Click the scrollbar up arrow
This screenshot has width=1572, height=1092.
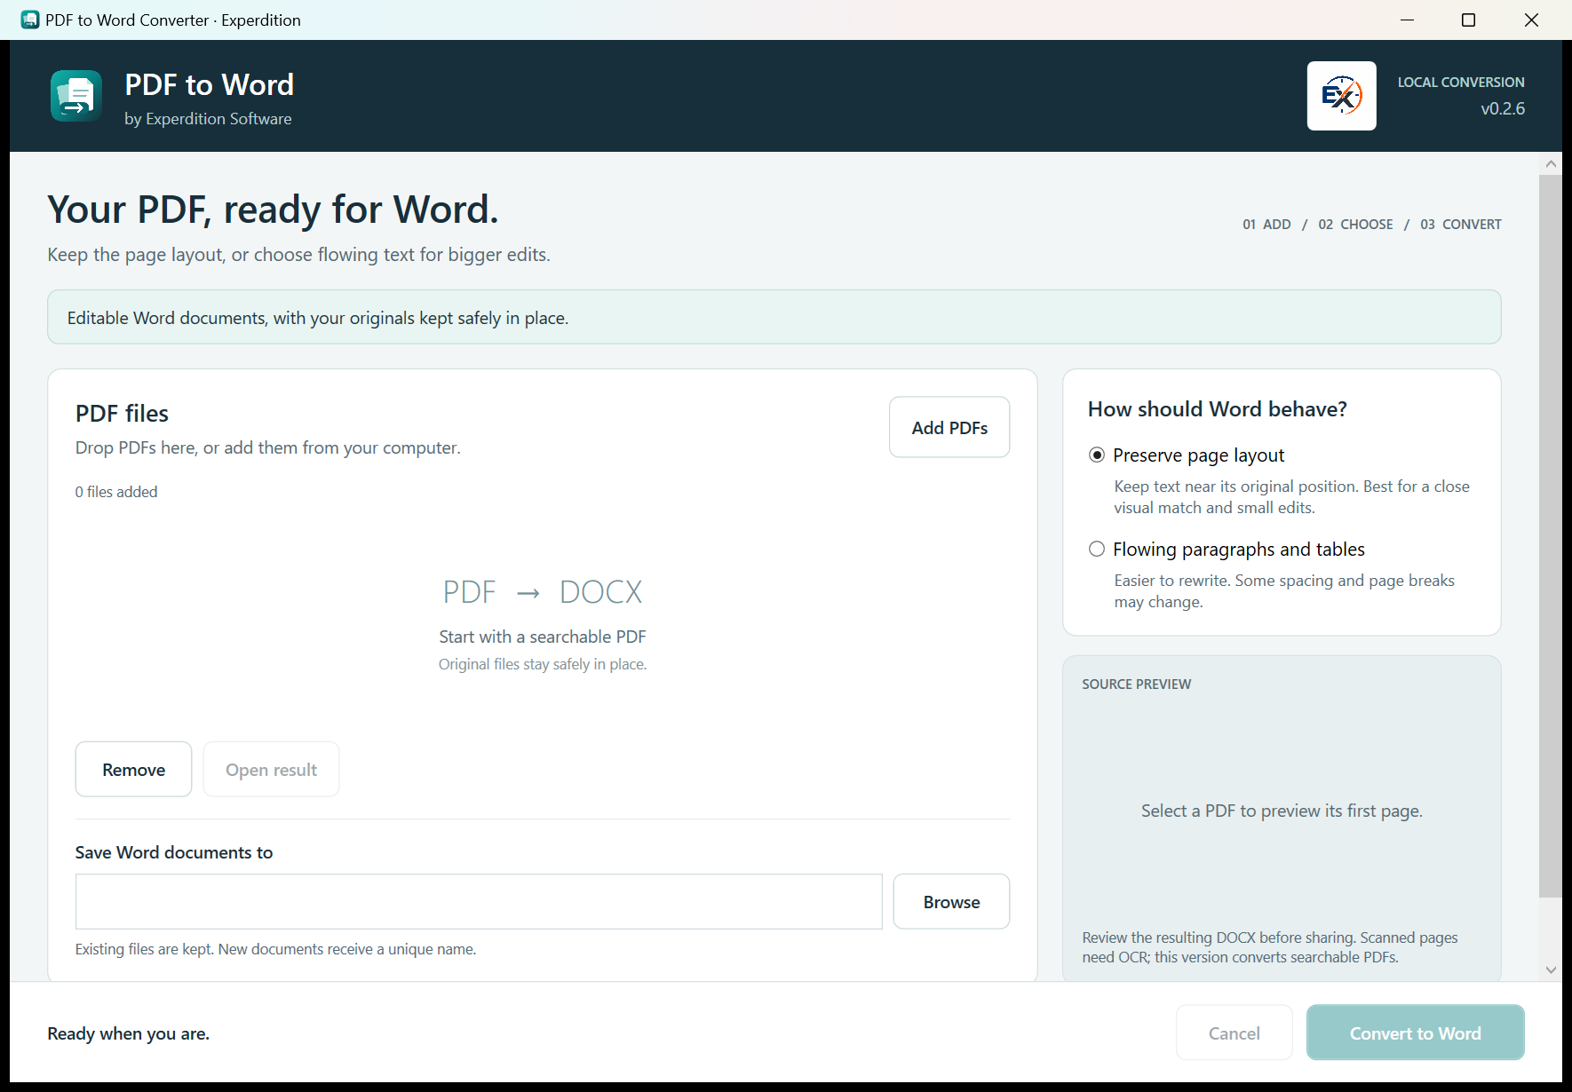[x=1551, y=163]
